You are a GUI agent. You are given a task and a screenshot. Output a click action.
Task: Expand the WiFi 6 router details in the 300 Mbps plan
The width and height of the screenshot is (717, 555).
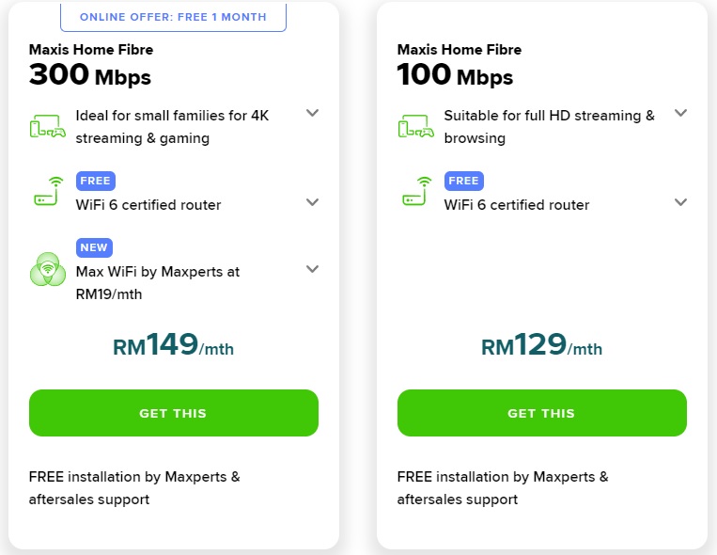pyautogui.click(x=312, y=202)
